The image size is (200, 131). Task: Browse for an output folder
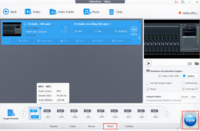184,97
